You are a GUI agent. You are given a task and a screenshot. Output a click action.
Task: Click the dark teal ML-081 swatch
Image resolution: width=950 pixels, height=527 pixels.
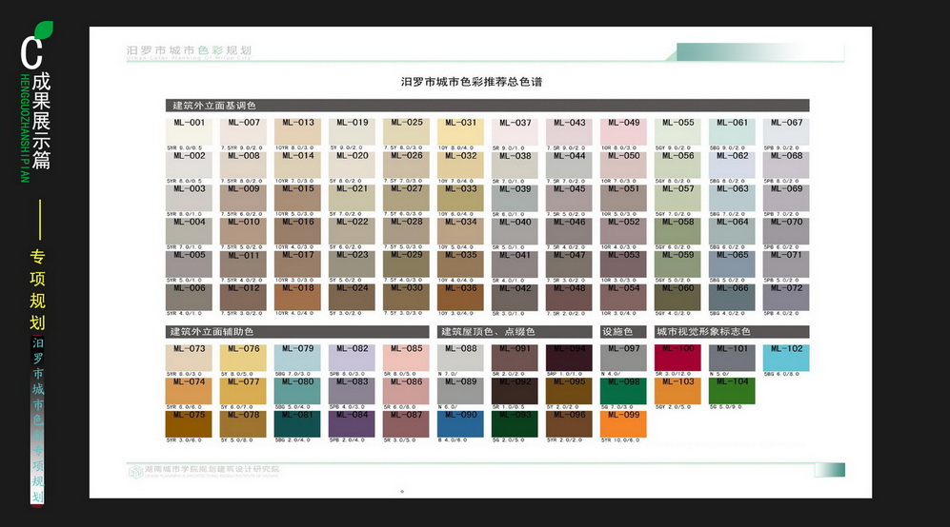296,423
